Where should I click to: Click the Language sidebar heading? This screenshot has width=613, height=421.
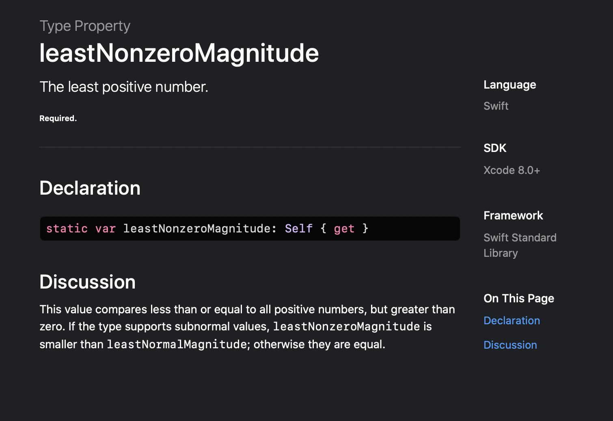tap(510, 85)
